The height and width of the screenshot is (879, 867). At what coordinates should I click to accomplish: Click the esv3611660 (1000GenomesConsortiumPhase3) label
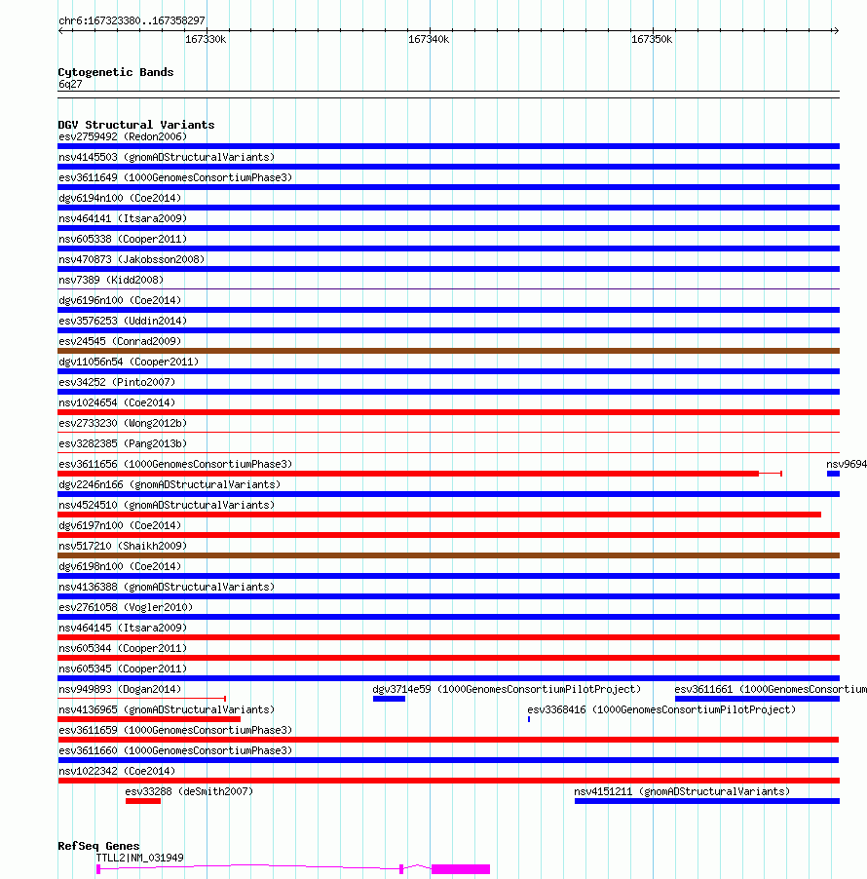tap(175, 750)
